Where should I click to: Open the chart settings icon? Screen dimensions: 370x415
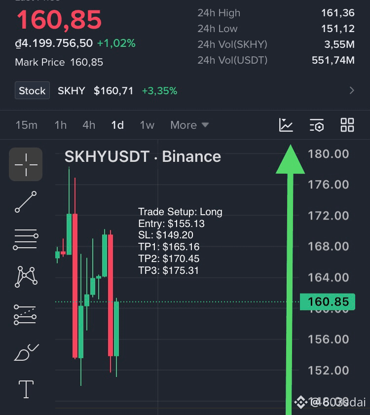pyautogui.click(x=317, y=125)
